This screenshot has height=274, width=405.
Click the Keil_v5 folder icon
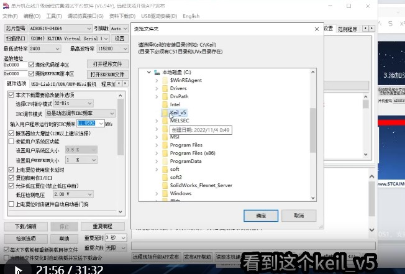165,112
